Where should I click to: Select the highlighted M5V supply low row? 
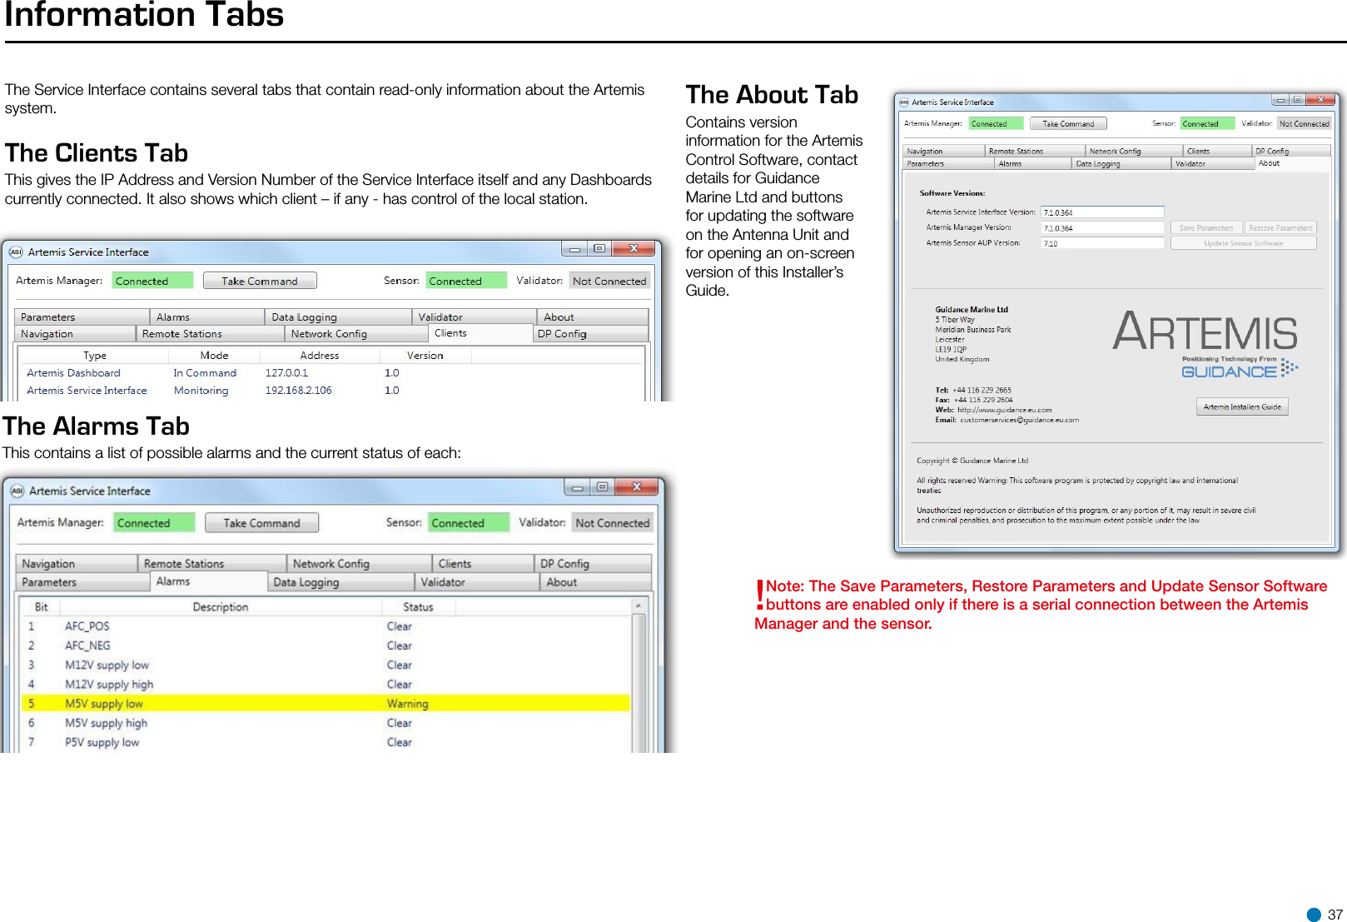[326, 704]
